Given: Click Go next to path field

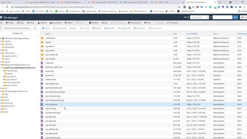Looking at the screenshot, I should 35,28.
